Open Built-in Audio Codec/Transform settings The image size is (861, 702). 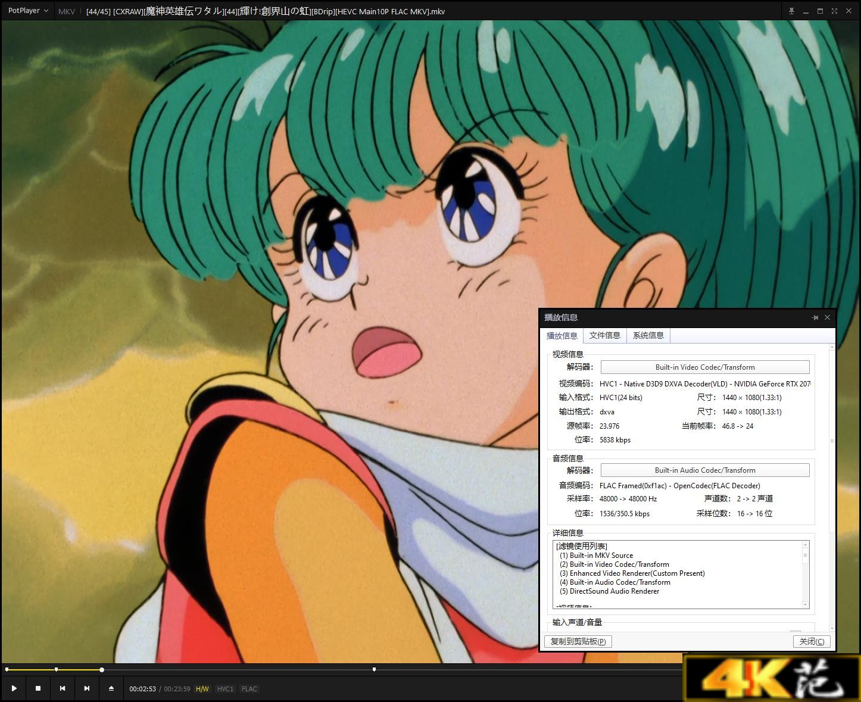[705, 470]
